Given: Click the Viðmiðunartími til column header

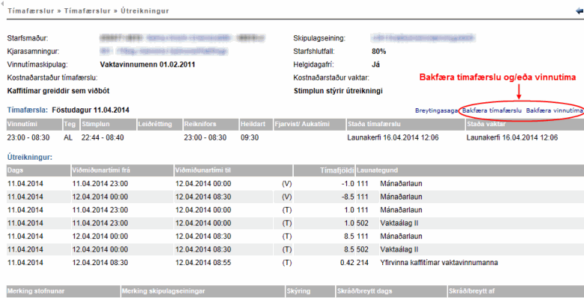Looking at the screenshot, I should (x=233, y=170).
